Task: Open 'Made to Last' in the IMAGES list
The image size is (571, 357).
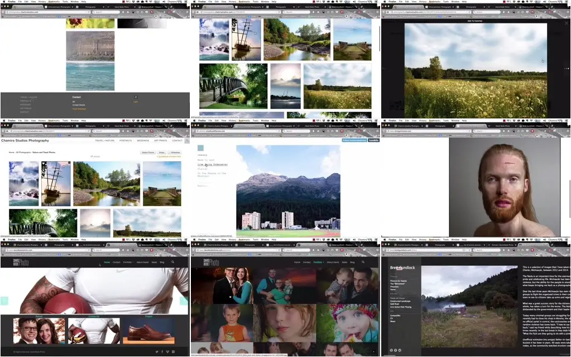Action: point(206,160)
